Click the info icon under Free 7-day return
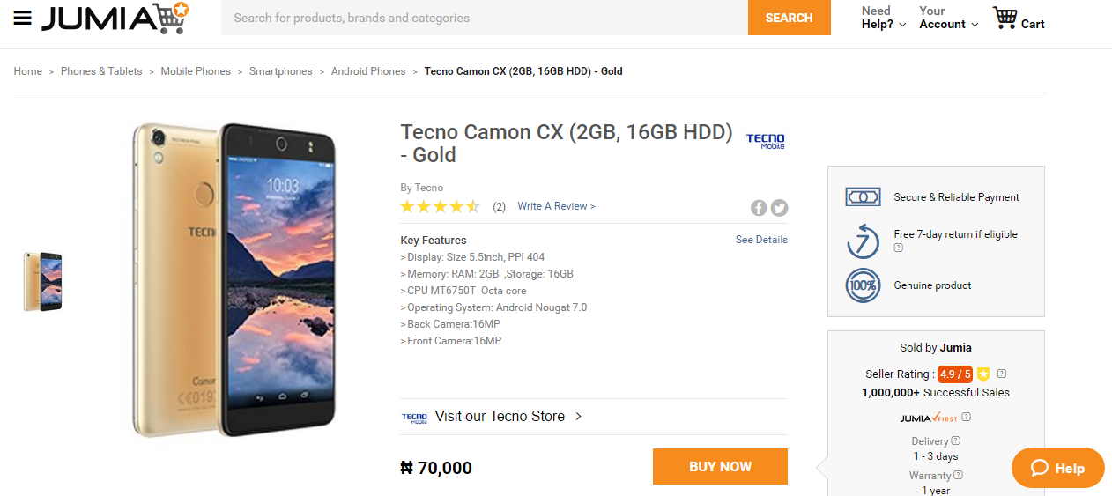Image resolution: width=1112 pixels, height=496 pixels. pyautogui.click(x=898, y=248)
